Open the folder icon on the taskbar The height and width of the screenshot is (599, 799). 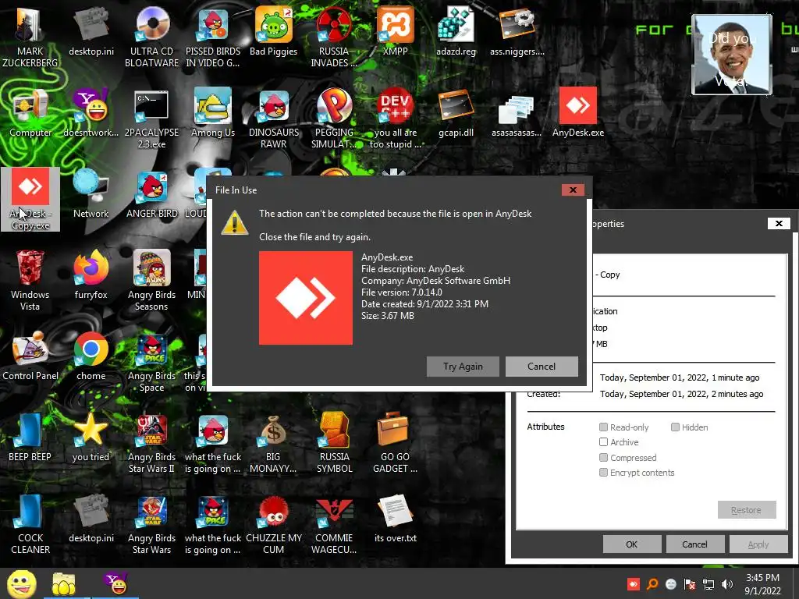[64, 583]
